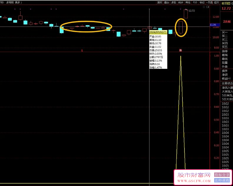The height and width of the screenshot is (186, 233).
Task: Click 开盘:10.85 in the tooltip
Action: point(155,36)
